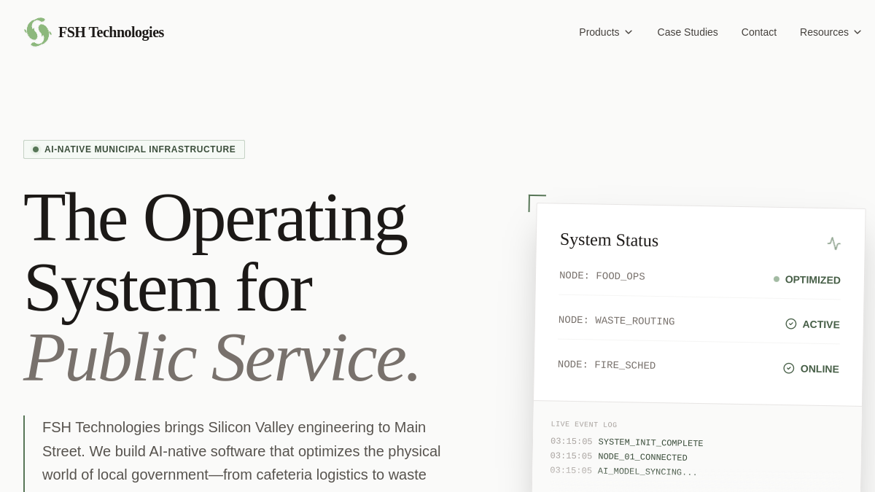Click the check-circle icon beside ONLINE
This screenshot has width=875, height=492.
[x=789, y=368]
